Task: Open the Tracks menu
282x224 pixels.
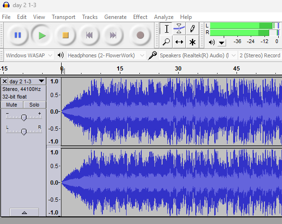Action: 90,17
